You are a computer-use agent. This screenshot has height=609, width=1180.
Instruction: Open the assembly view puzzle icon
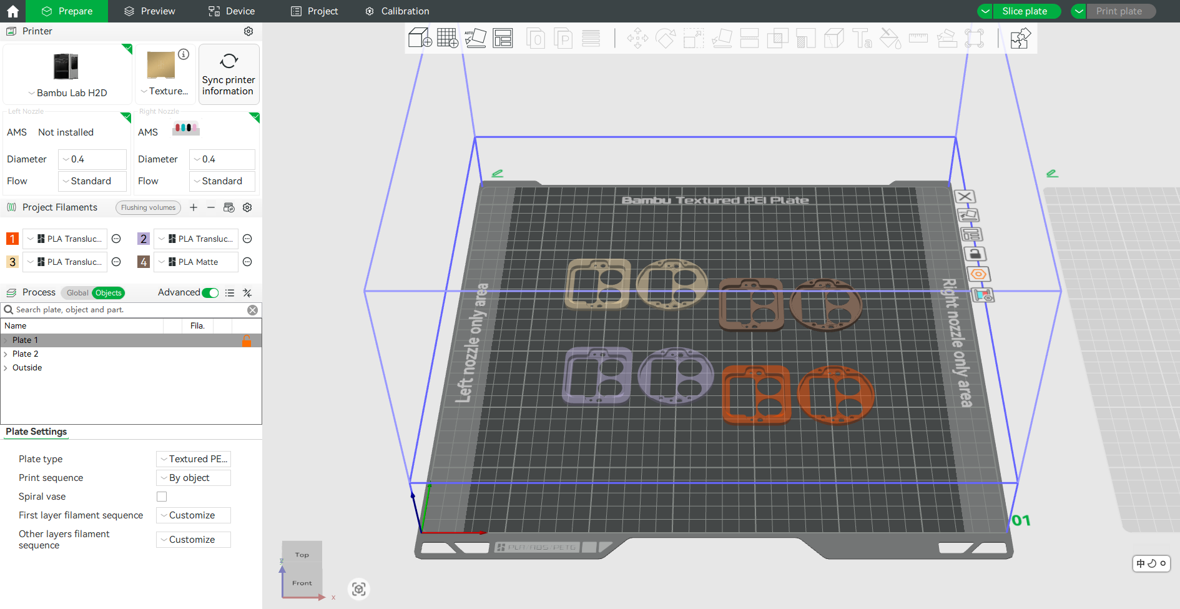pos(1020,38)
